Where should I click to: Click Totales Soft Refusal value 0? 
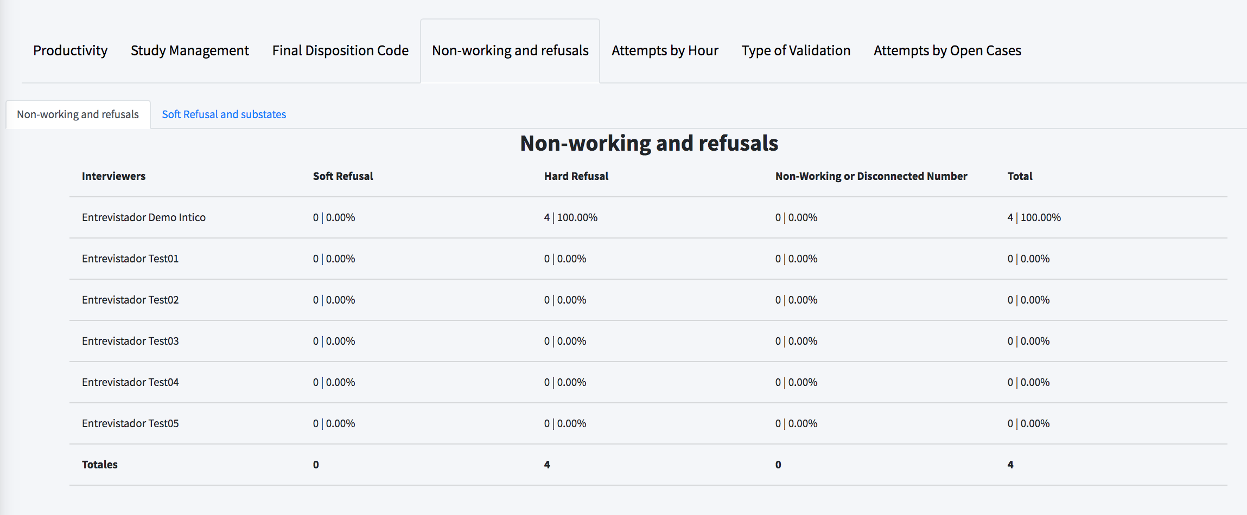click(x=316, y=465)
